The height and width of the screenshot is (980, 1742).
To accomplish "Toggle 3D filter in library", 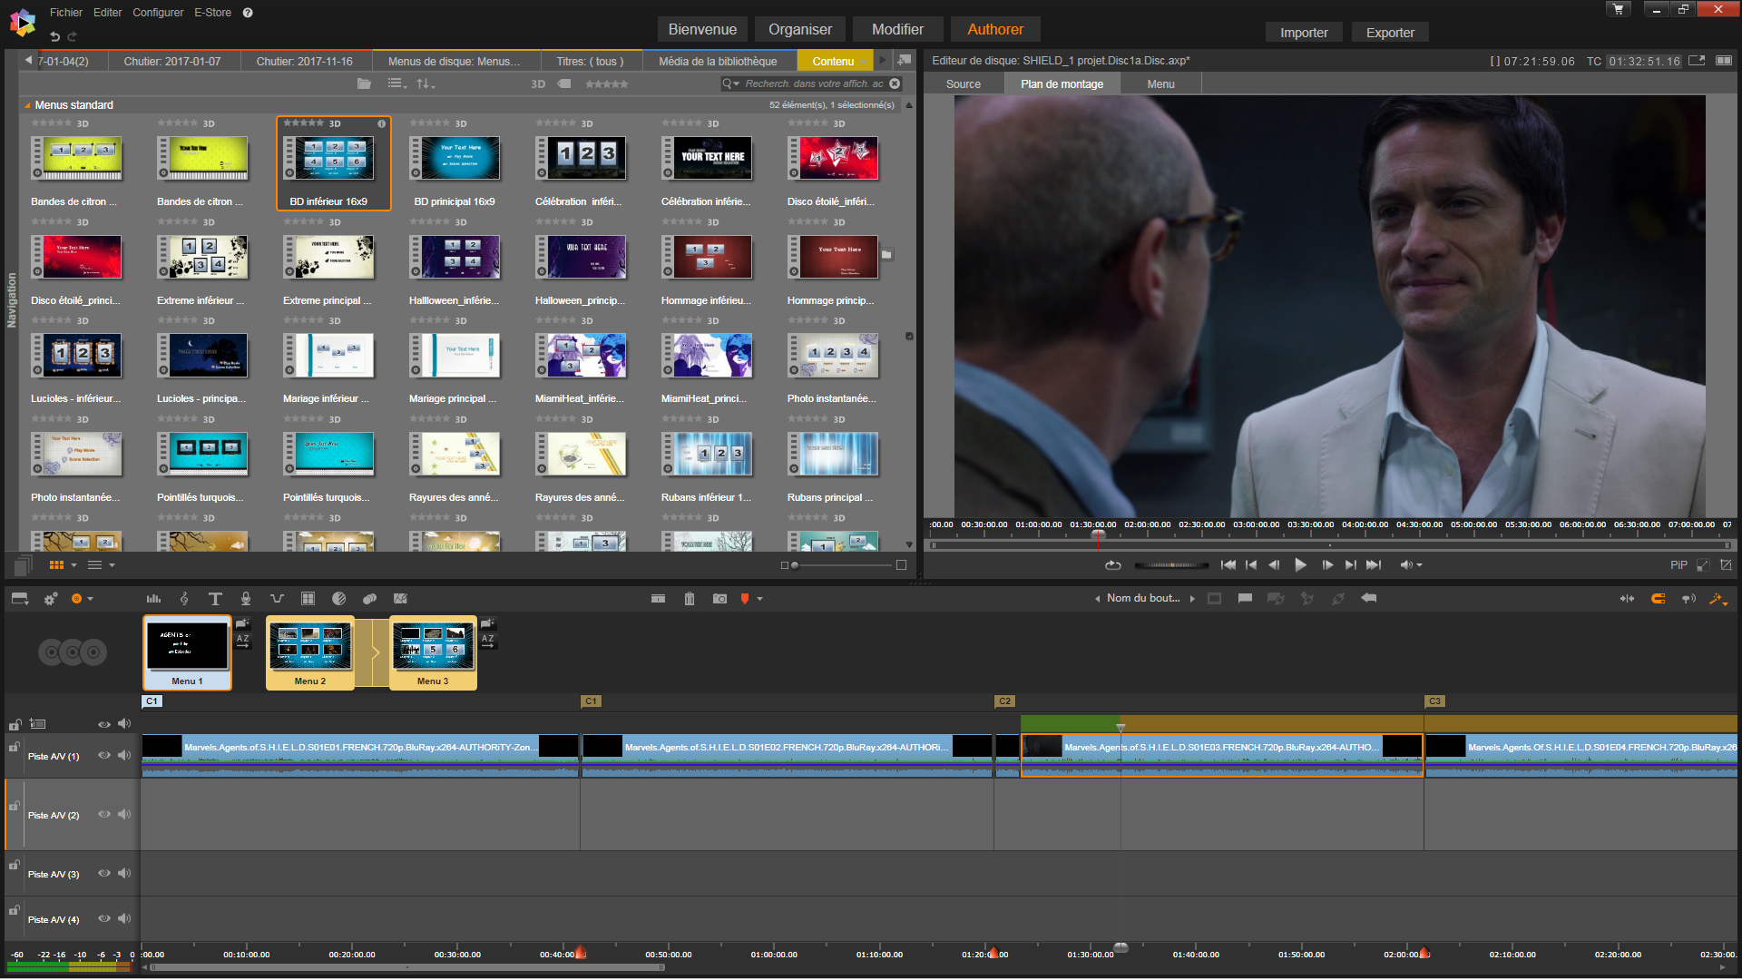I will (538, 83).
